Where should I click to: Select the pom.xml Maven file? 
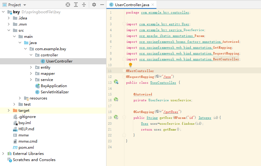tap(26, 148)
